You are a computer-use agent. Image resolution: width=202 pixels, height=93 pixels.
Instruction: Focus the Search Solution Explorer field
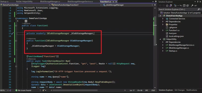pyautogui.click(x=178, y=9)
